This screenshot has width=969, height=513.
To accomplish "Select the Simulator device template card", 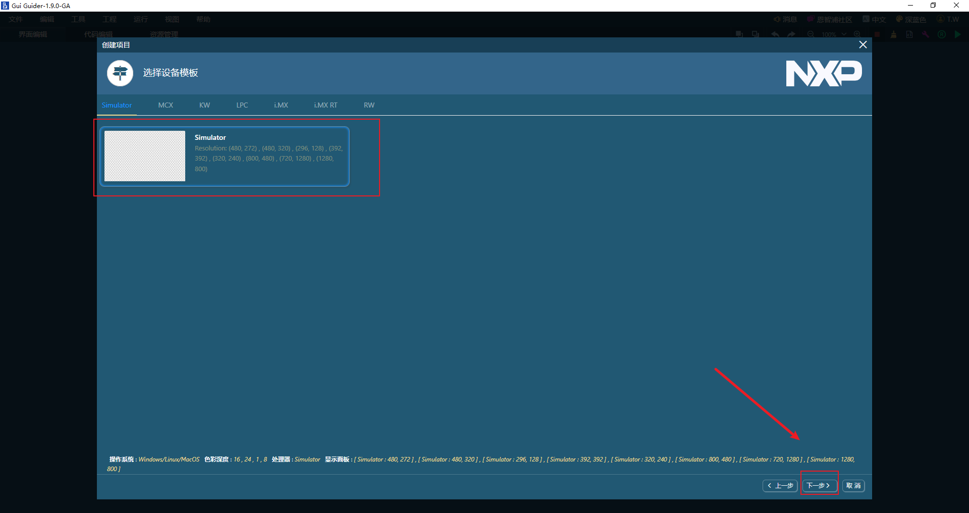I will coord(224,157).
